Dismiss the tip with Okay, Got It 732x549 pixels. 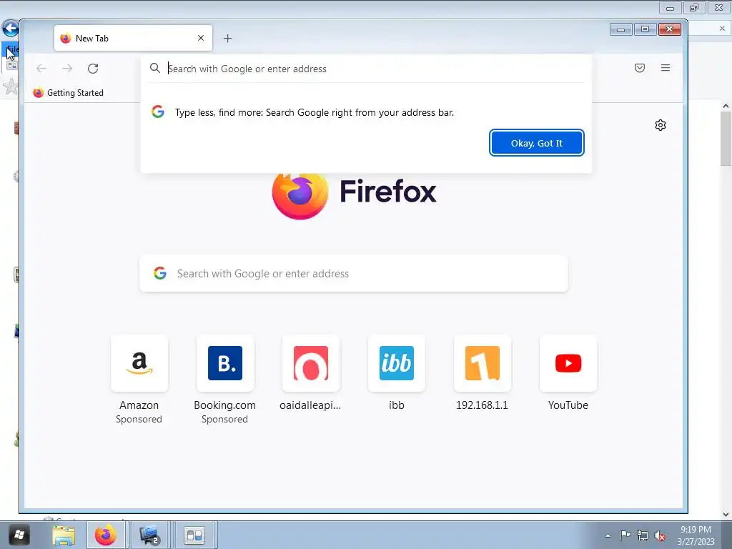coord(536,143)
